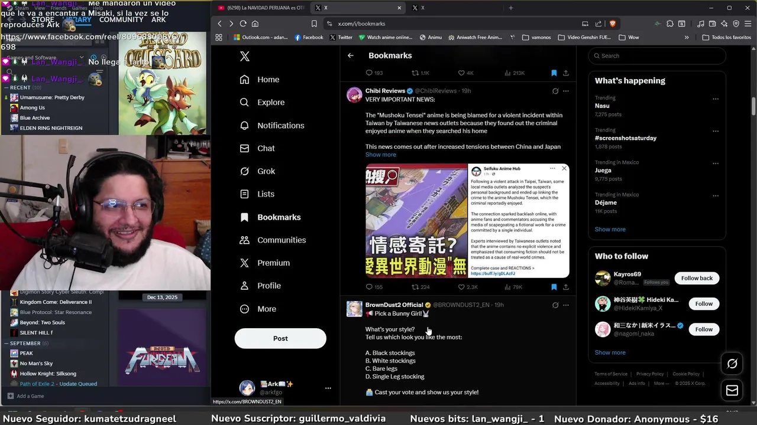757x425 pixels.
Task: Click the Brave Shields icon in the address bar
Action: [x=613, y=24]
